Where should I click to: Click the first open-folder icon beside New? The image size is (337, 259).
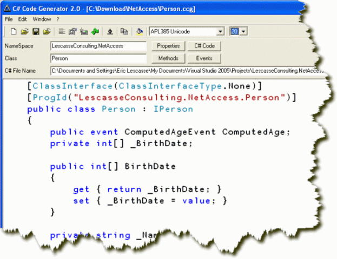[x=24, y=31]
